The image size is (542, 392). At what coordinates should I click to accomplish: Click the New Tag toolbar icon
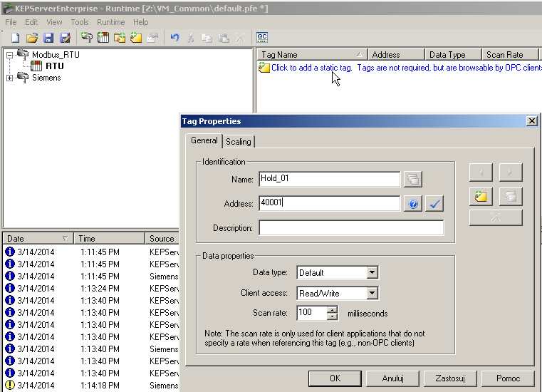136,37
